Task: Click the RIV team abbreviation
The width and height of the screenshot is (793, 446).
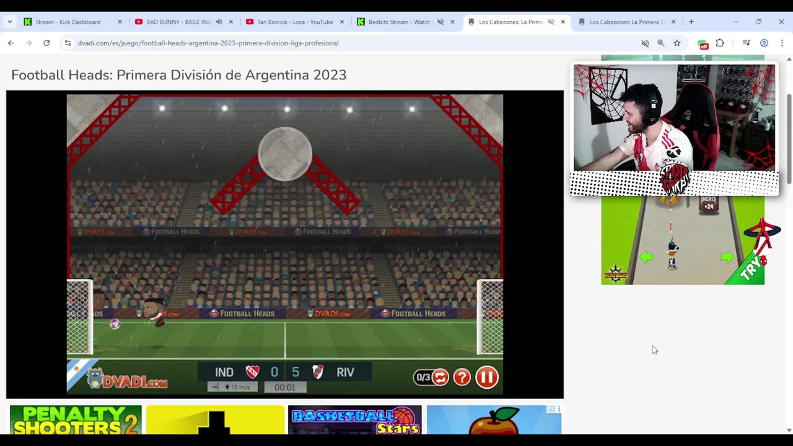Action: [345, 372]
